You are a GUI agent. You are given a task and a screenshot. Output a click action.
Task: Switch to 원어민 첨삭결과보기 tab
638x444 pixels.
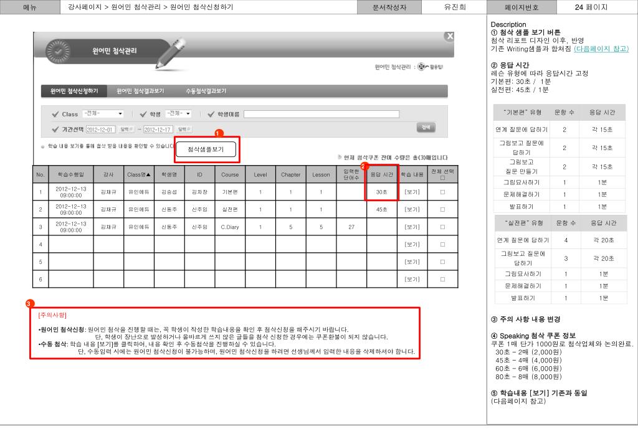[140, 91]
